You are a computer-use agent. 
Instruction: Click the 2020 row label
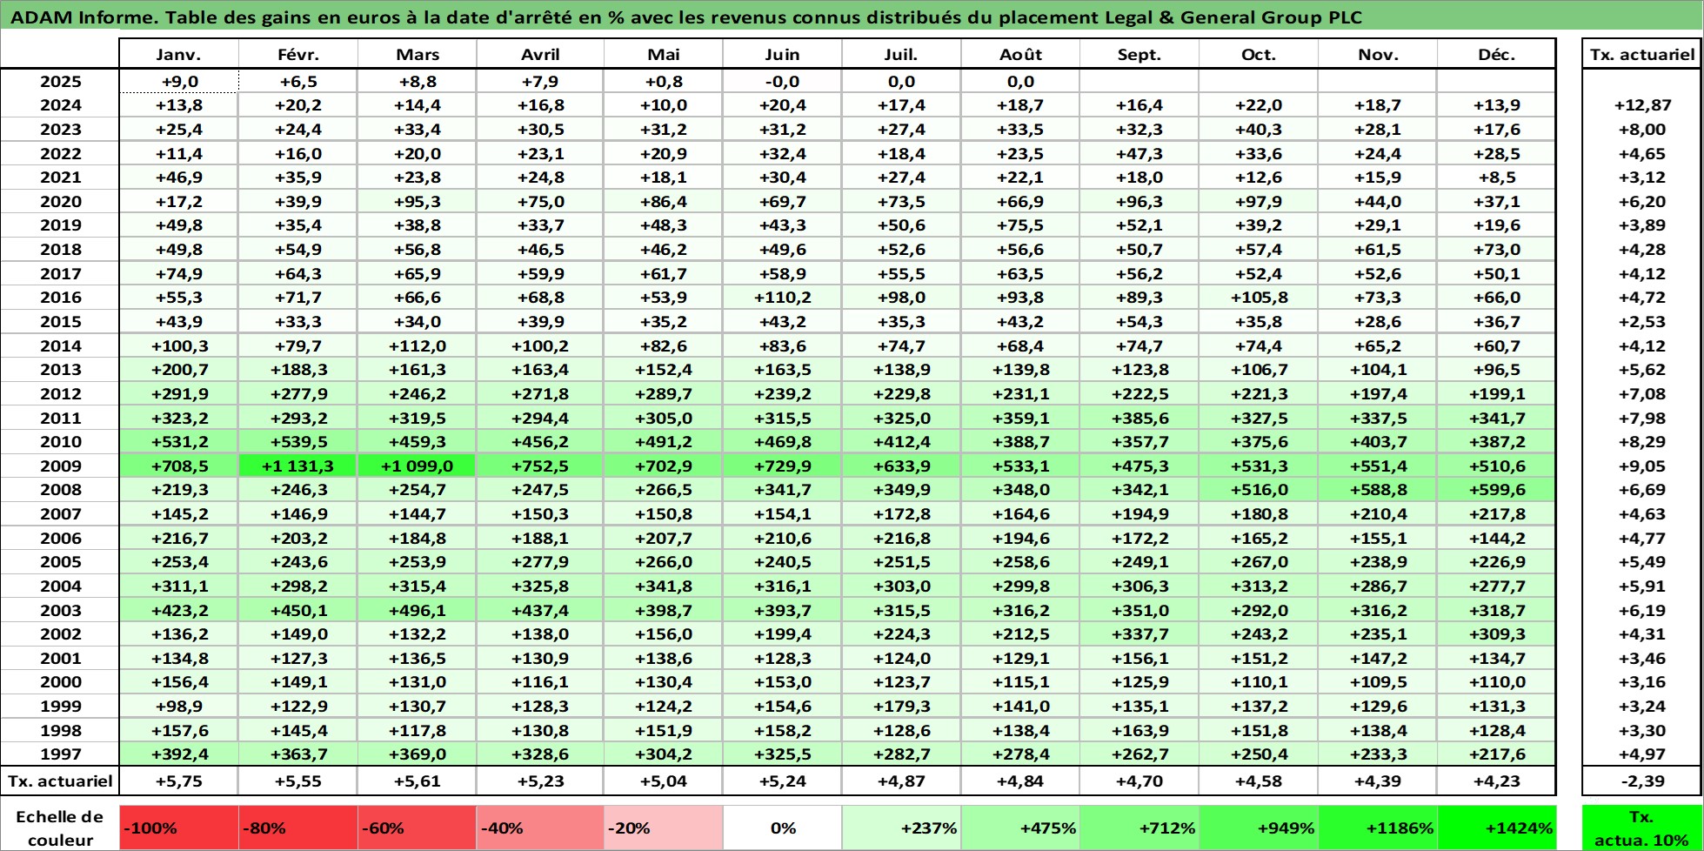tap(60, 201)
